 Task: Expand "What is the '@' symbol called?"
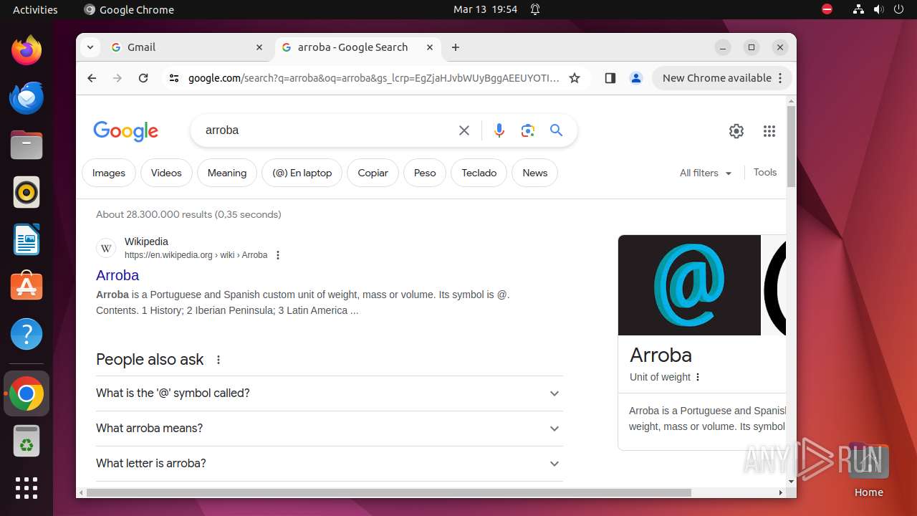(330, 393)
